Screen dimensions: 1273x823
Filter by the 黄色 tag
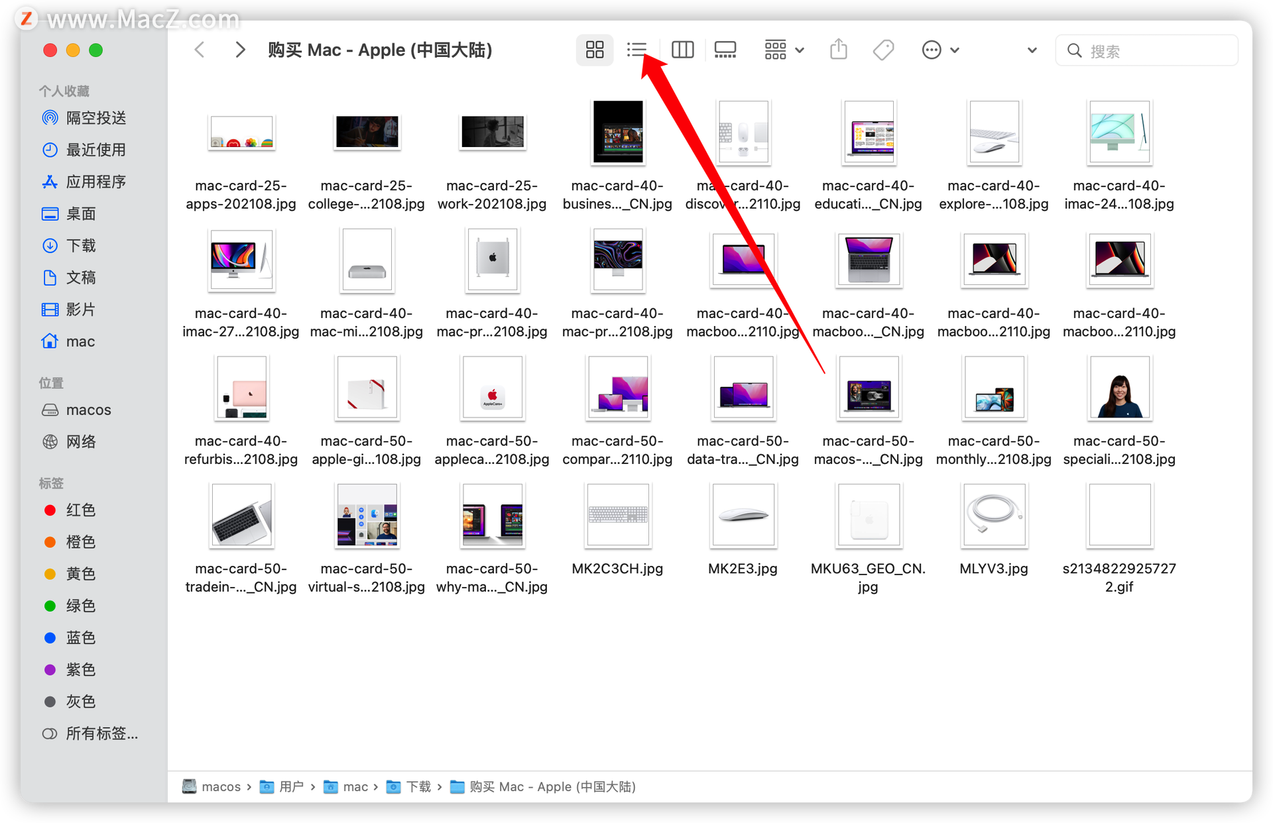tap(70, 574)
